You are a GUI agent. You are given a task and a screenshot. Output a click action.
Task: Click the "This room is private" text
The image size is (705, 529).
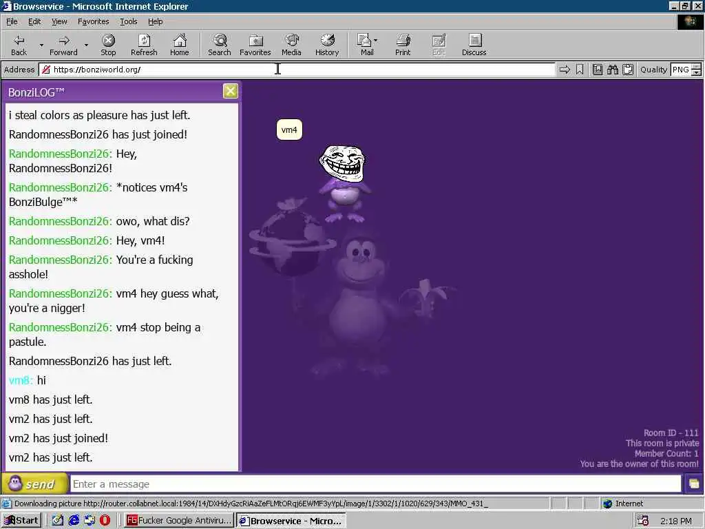click(x=662, y=443)
